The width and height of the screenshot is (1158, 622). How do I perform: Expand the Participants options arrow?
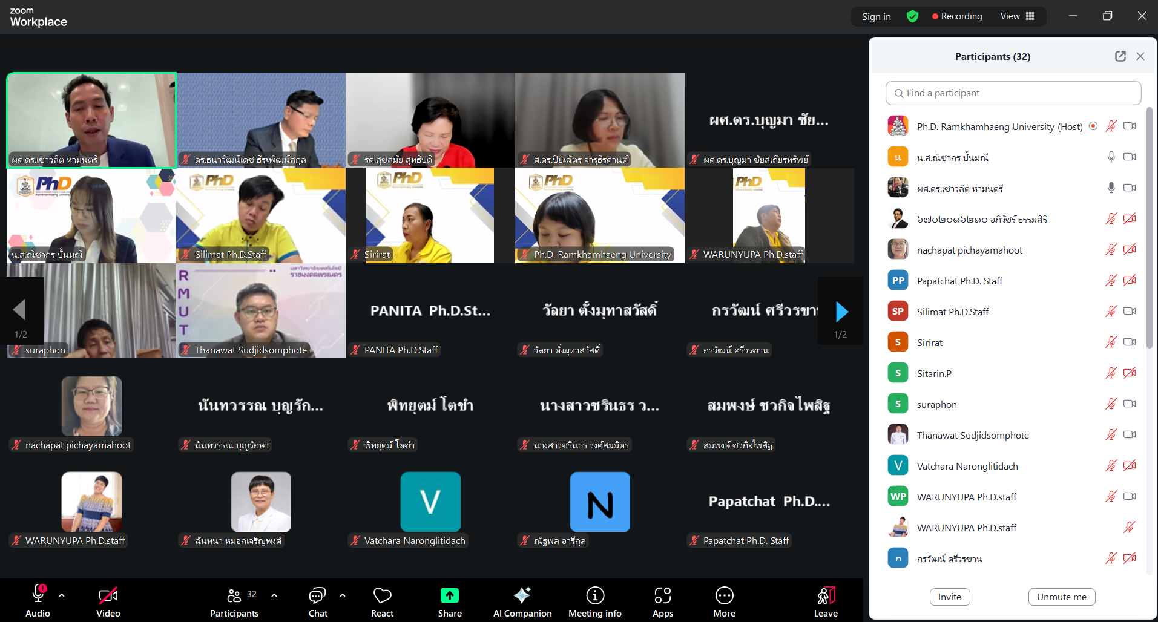274,595
